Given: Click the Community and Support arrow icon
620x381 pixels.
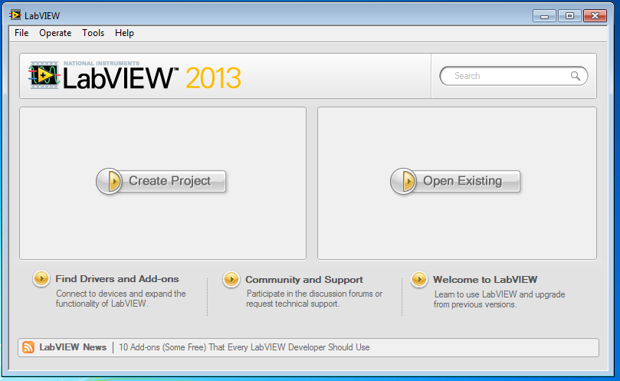Looking at the screenshot, I should click(x=231, y=279).
